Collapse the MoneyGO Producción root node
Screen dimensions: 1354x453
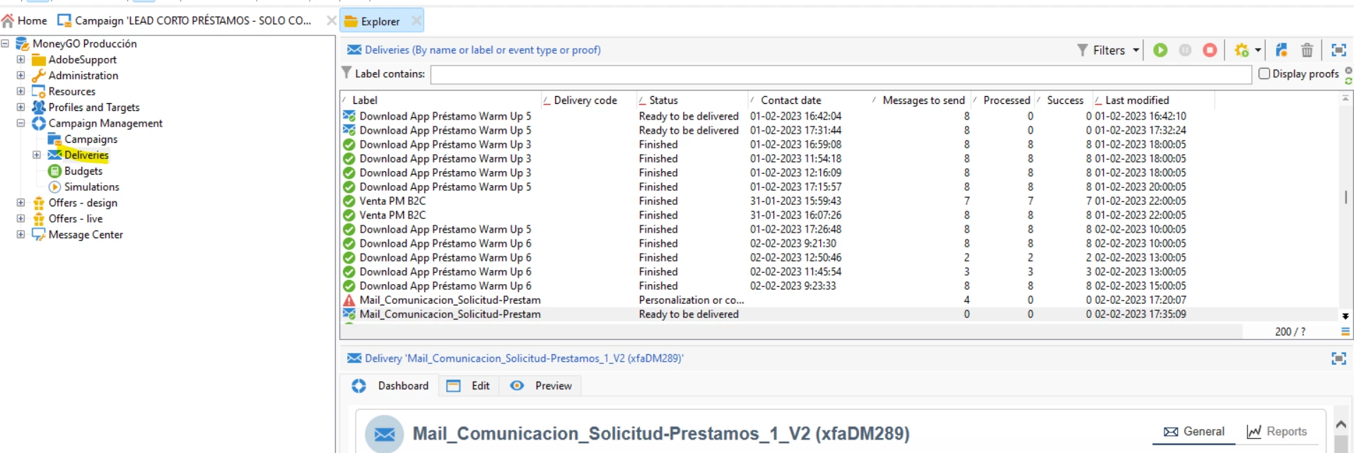(5, 43)
